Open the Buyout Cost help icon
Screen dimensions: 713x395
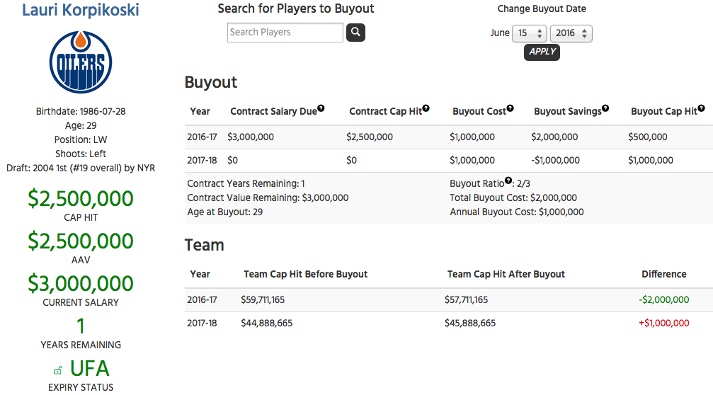[x=510, y=108]
